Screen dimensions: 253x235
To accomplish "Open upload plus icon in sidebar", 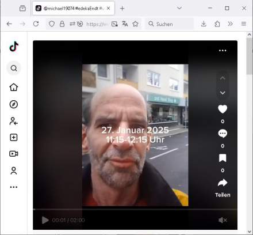I will pos(14,138).
